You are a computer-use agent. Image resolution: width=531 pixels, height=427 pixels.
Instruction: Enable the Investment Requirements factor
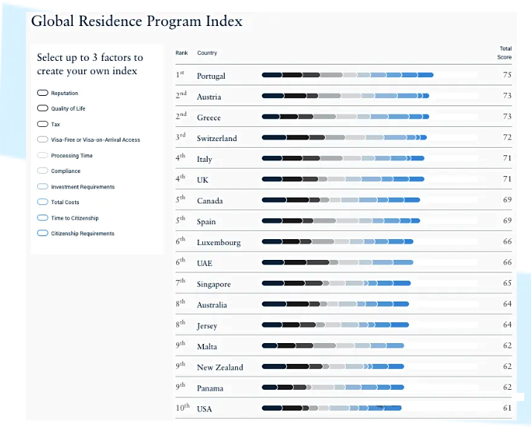(x=42, y=186)
